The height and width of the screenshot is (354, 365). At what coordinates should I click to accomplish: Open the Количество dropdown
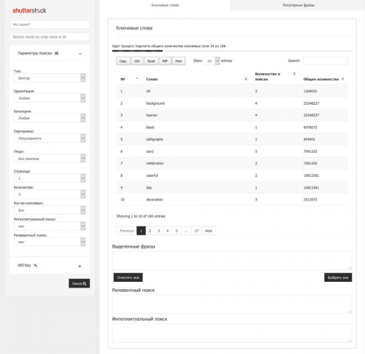[49, 194]
